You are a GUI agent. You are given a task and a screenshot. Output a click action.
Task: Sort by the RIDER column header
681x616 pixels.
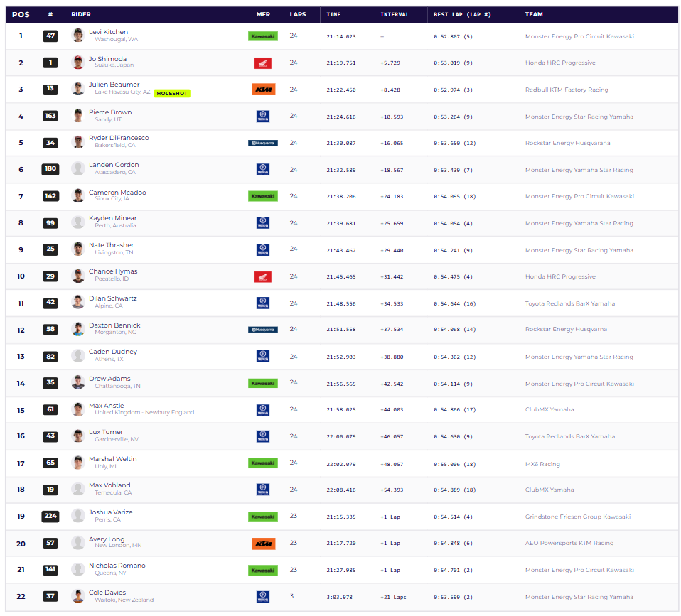[x=81, y=14]
